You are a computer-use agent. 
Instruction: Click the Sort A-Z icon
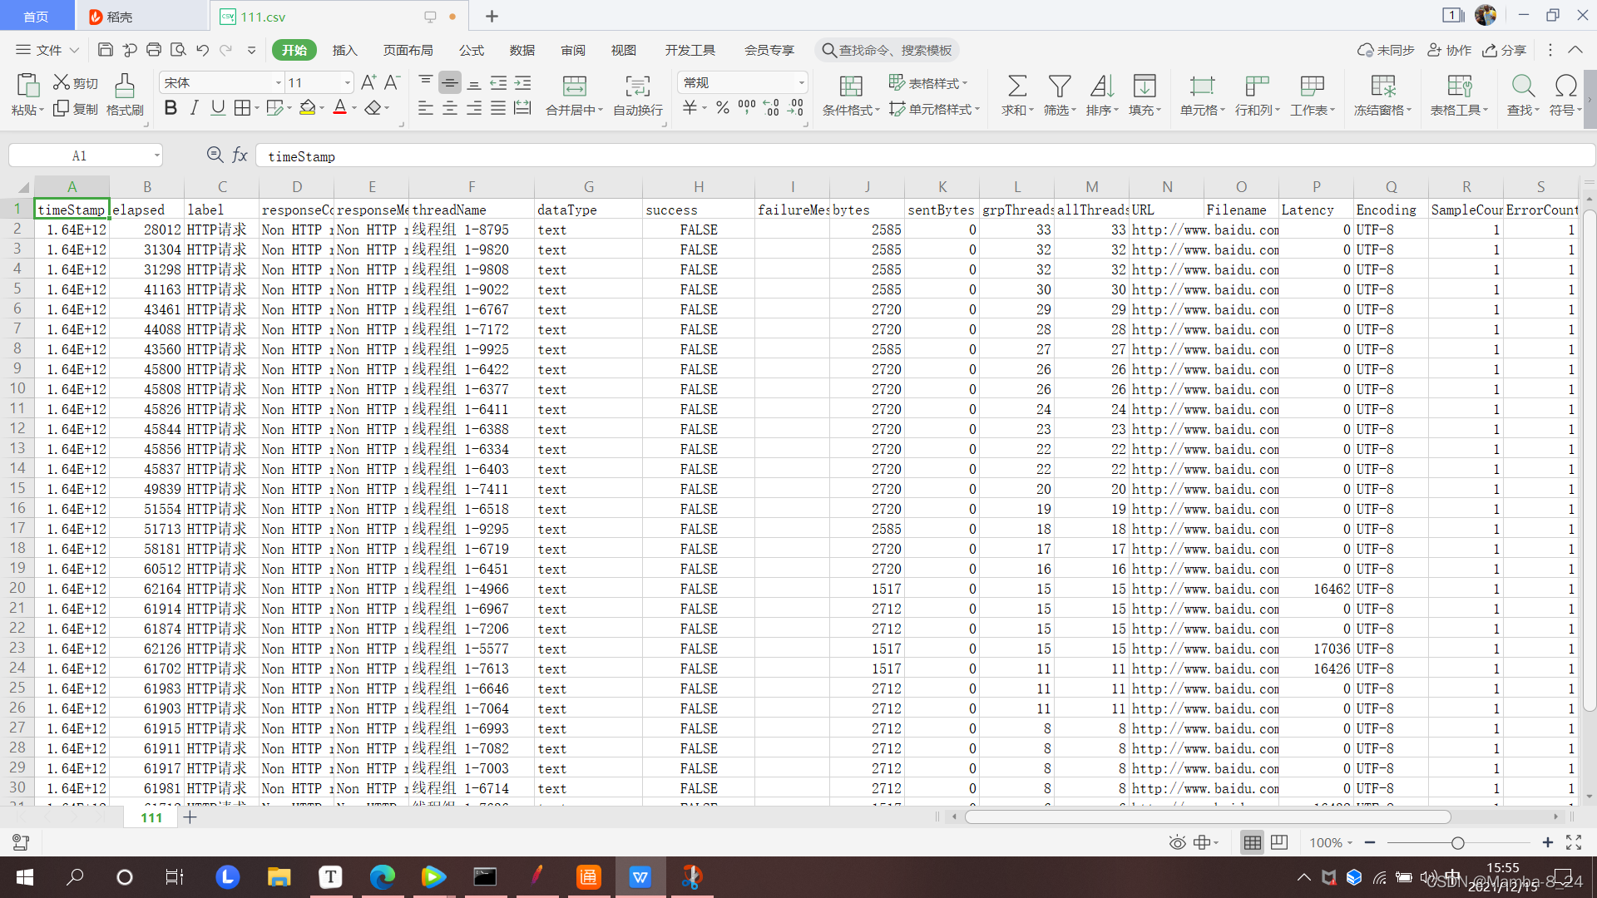point(1101,86)
